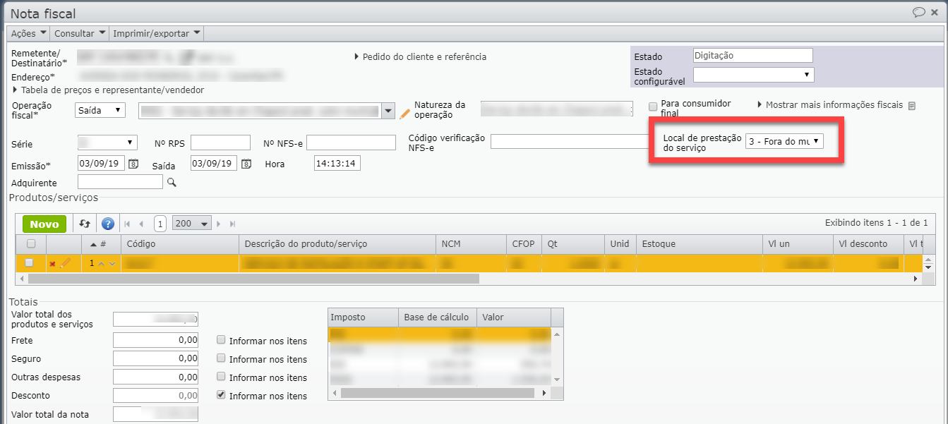Image resolution: width=948 pixels, height=424 pixels.
Task: Click tax table horizontal scrollbar right arrow
Action: pos(544,393)
